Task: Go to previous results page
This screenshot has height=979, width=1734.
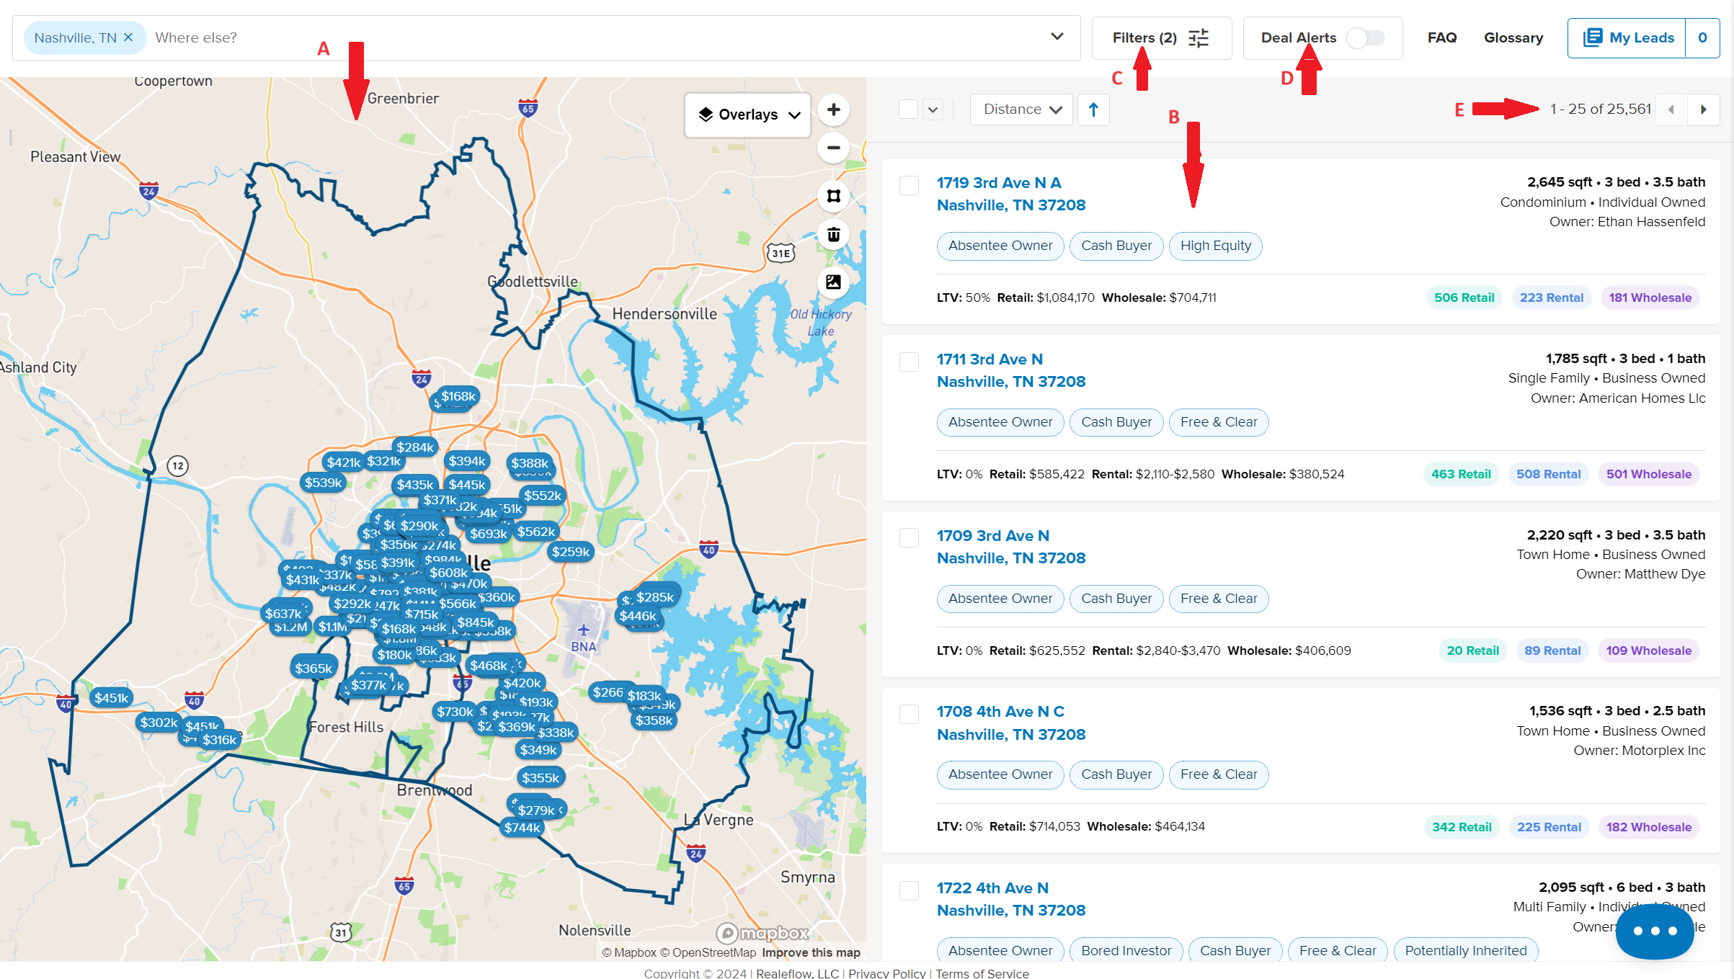Action: tap(1671, 109)
